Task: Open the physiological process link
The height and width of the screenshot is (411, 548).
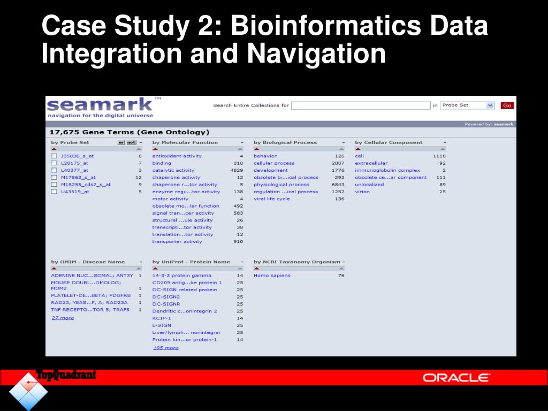Action: (281, 185)
